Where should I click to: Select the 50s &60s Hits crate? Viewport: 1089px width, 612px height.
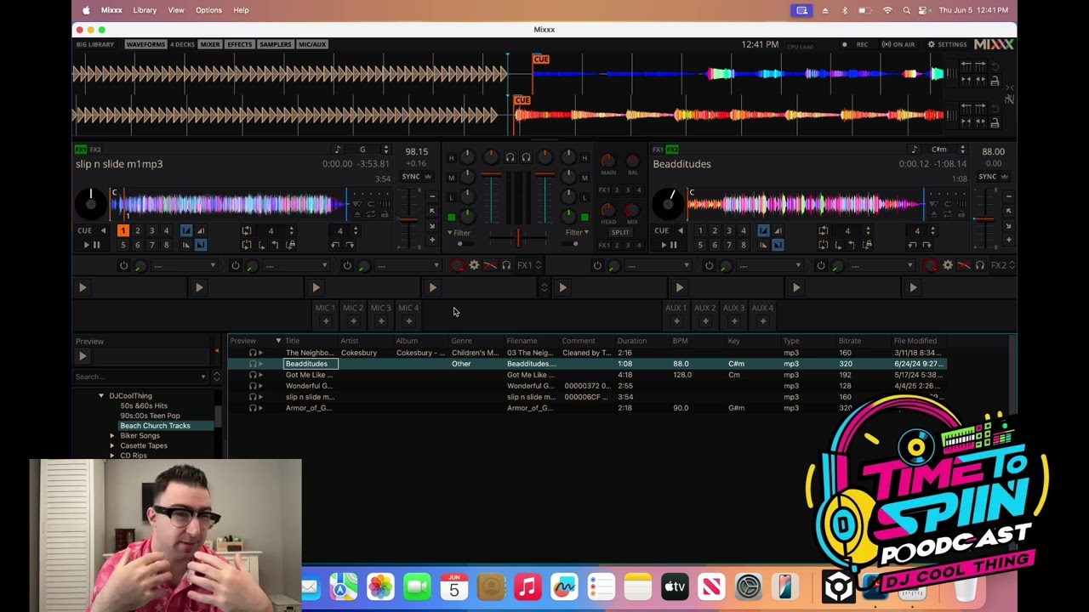pyautogui.click(x=144, y=406)
